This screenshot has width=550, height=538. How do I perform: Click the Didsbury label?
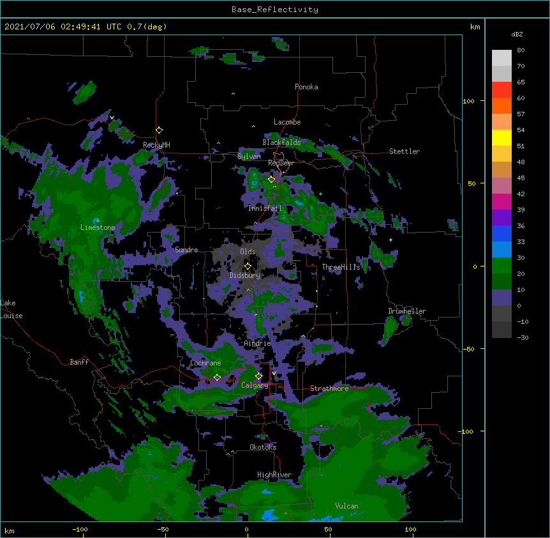pyautogui.click(x=245, y=275)
